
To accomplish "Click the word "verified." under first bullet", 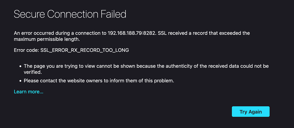I will [x=33, y=72].
